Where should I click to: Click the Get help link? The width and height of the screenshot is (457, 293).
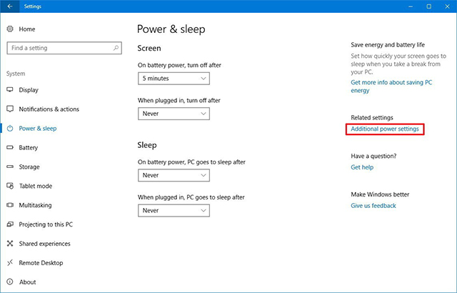tap(362, 167)
